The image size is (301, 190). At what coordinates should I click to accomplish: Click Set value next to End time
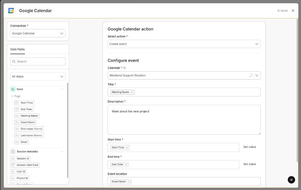click(250, 164)
